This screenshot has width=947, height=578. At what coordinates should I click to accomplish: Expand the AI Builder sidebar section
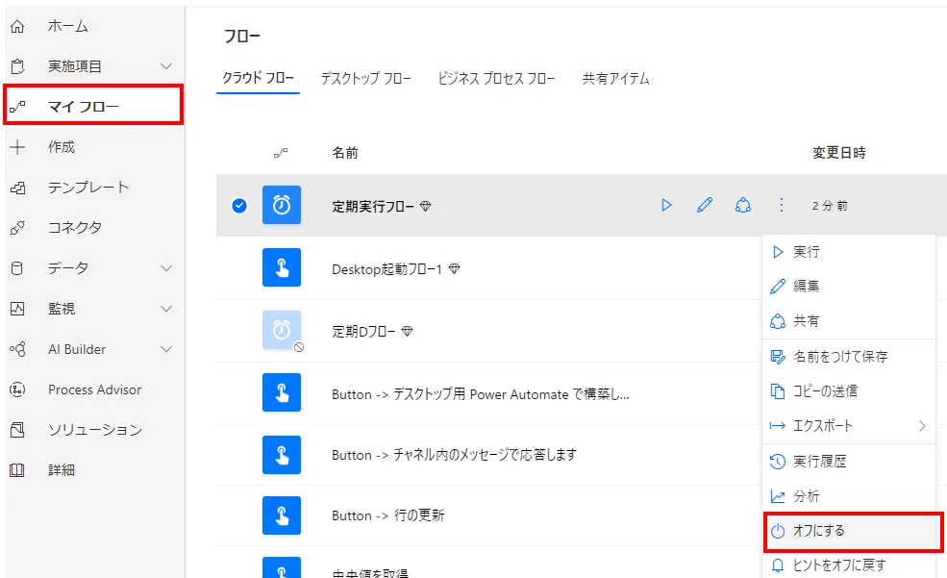[166, 349]
